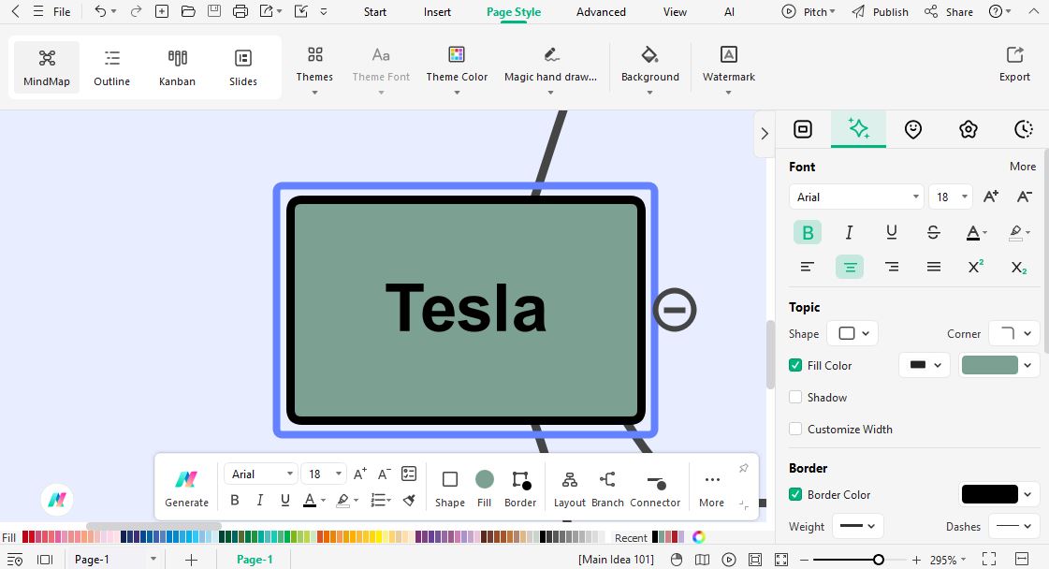This screenshot has width=1049, height=569.
Task: Click the zoom slider handle
Action: (x=879, y=560)
